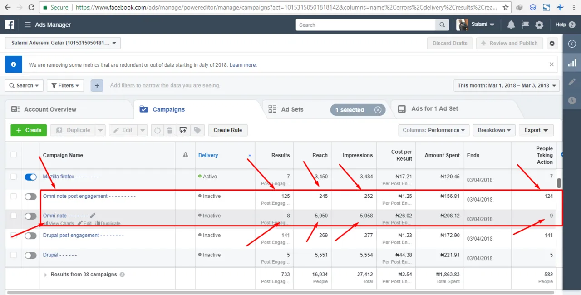This screenshot has height=295, width=581.
Task: Open the Breakdown dropdown
Action: [x=494, y=130]
